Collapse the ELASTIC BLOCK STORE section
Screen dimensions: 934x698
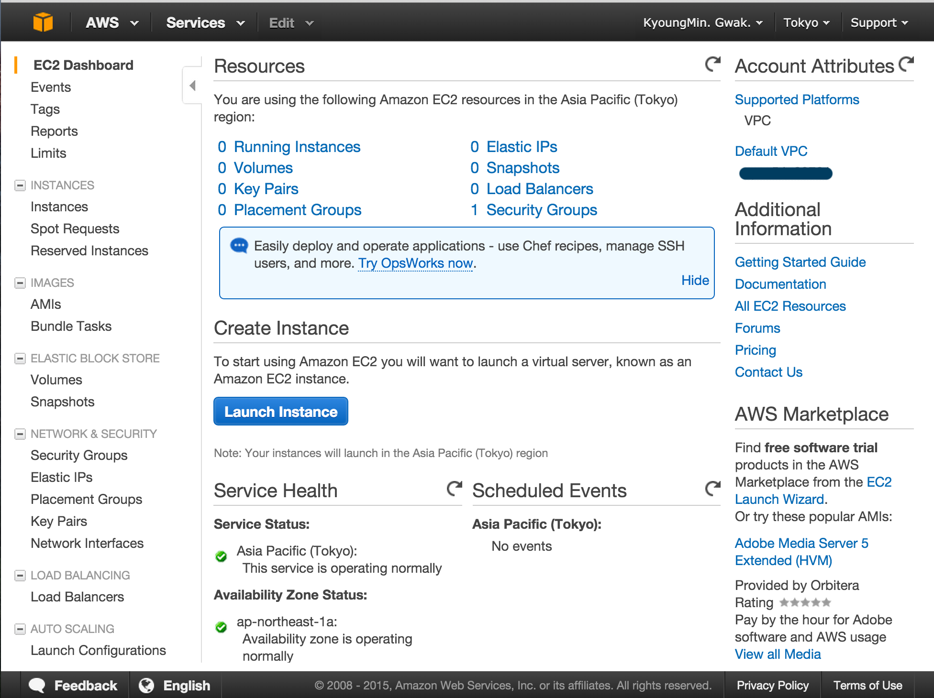click(x=20, y=358)
